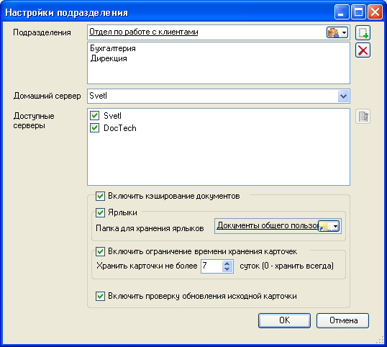Uncheck the 'Ярлыки' checkbox
Viewport: 387px width, 347px height.
(100, 212)
